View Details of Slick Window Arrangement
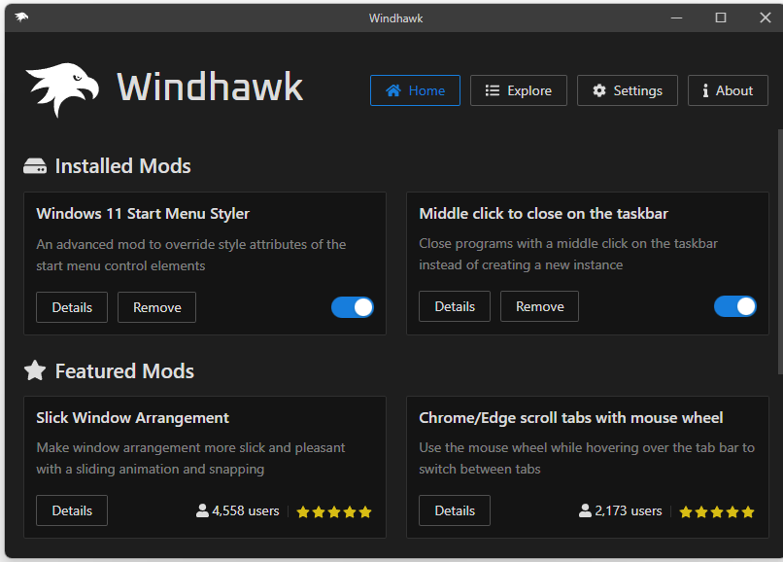This screenshot has height=562, width=783. point(72,510)
